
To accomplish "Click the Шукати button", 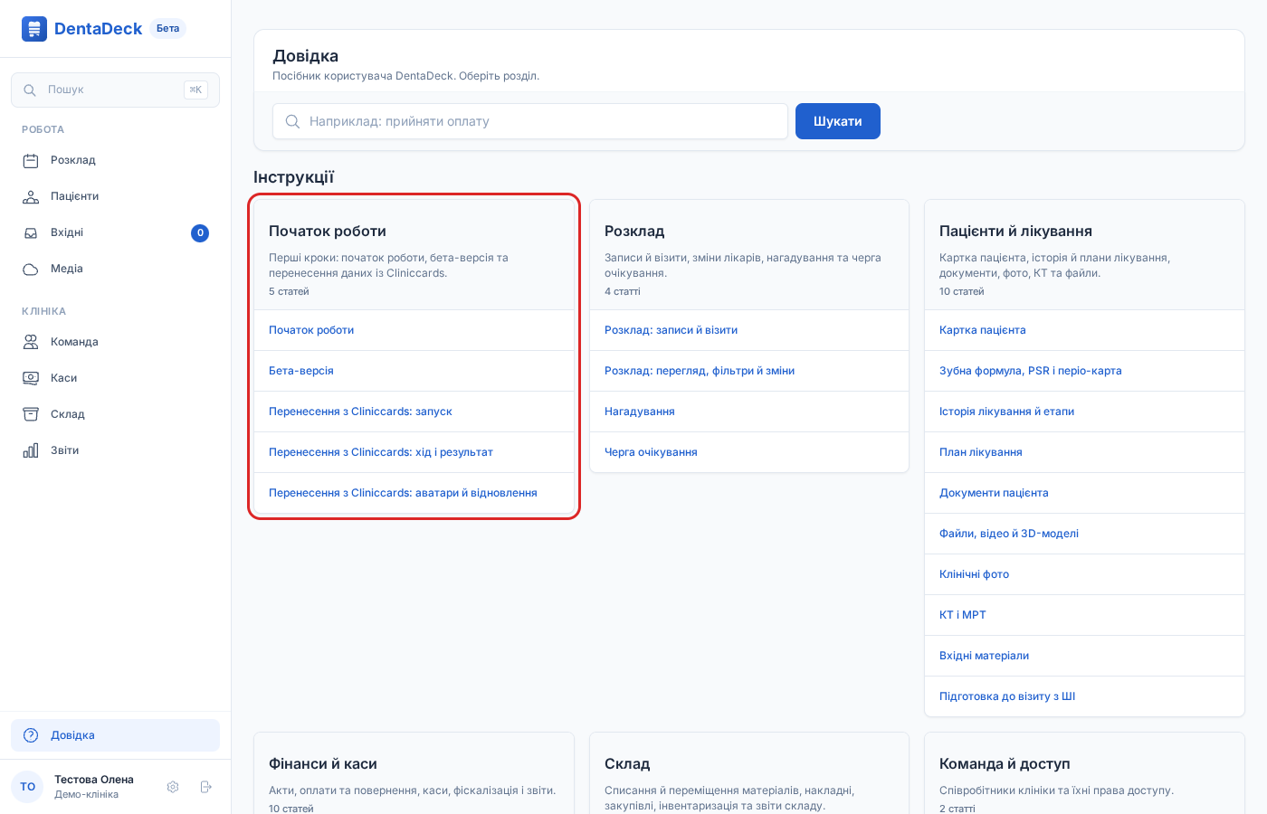I will coord(838,121).
